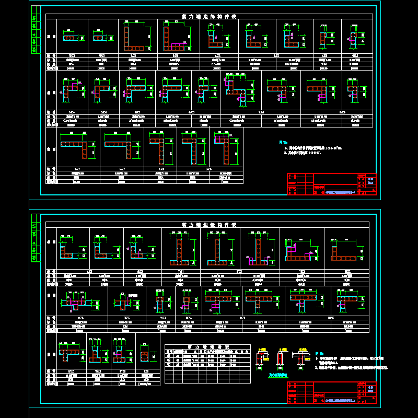The height and width of the screenshot is (418, 418).
Task: Select the KZ1 square column section
Action: [145, 356]
